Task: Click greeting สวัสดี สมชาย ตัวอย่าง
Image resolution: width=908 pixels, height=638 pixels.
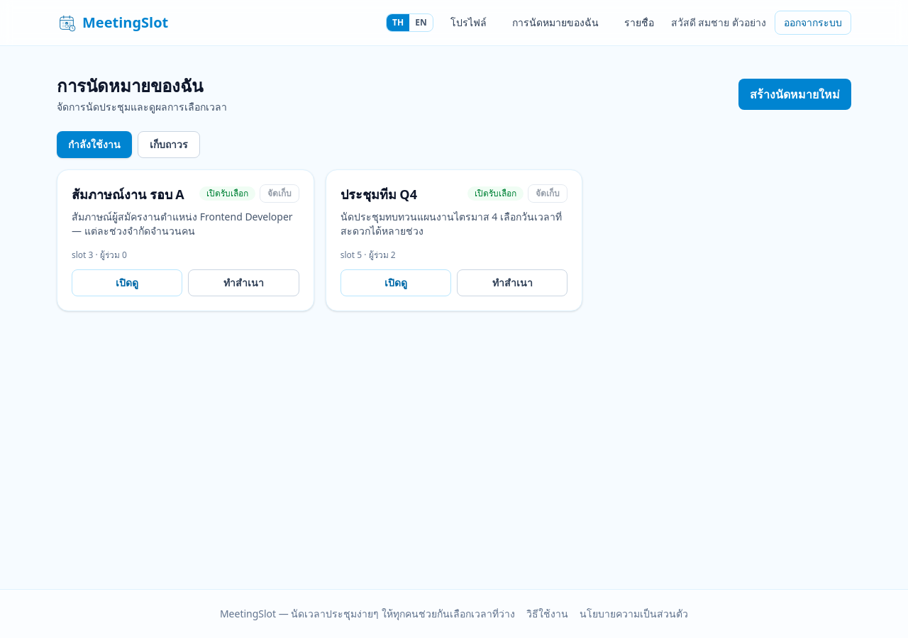Action: [x=719, y=23]
